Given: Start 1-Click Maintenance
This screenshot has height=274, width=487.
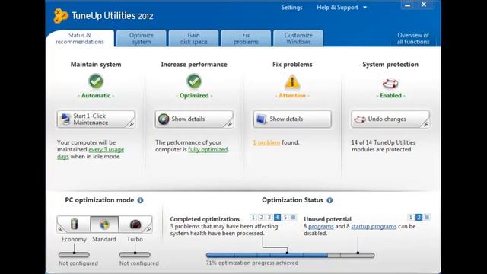Looking at the screenshot, I should click(x=96, y=119).
